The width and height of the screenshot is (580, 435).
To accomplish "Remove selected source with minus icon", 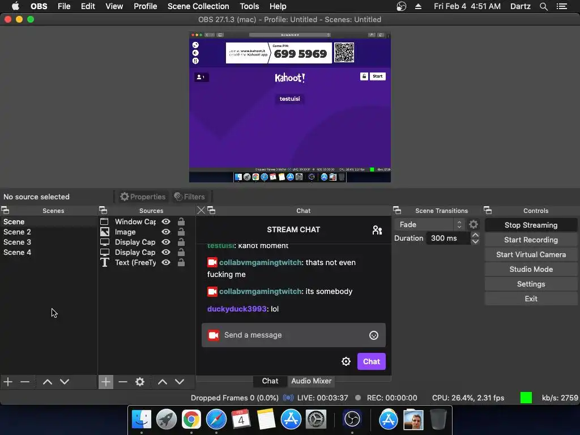I will click(x=123, y=382).
